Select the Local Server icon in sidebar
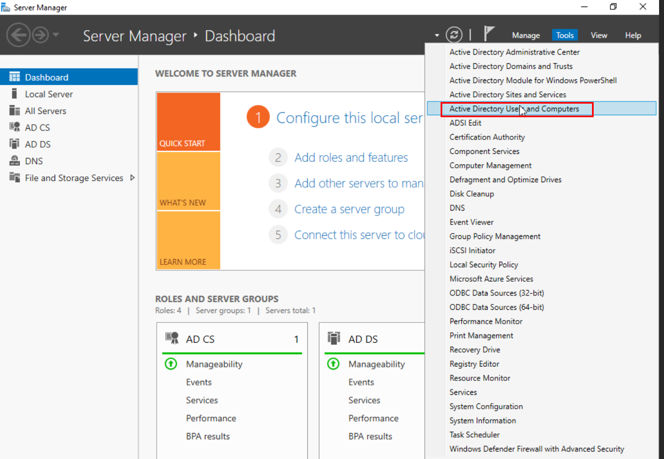The image size is (664, 459). (x=14, y=94)
